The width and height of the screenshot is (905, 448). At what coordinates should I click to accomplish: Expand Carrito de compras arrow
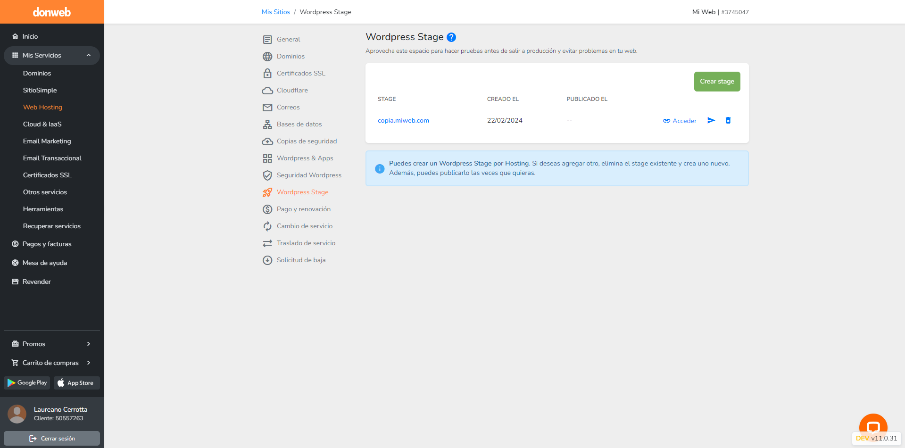click(89, 363)
